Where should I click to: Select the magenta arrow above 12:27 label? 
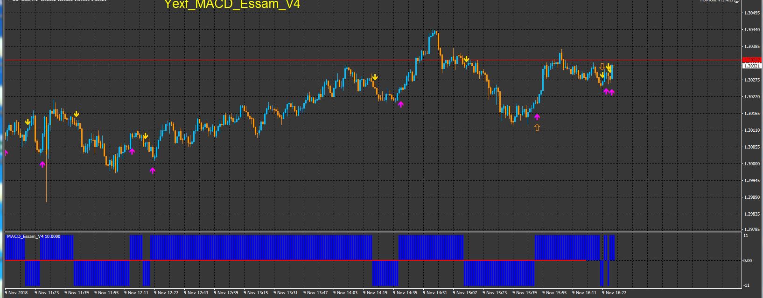[152, 170]
